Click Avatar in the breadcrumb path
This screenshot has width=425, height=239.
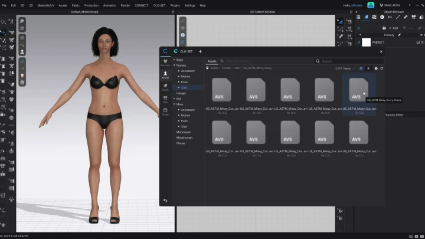pos(214,68)
